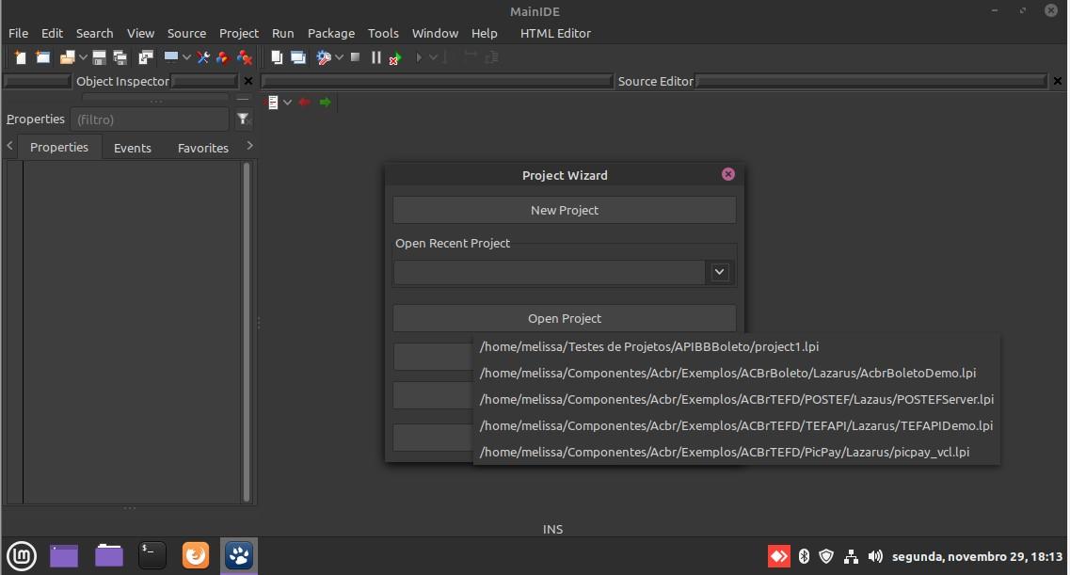1070x575 pixels.
Task: Click the colored balls with red X icon
Action: [245, 58]
